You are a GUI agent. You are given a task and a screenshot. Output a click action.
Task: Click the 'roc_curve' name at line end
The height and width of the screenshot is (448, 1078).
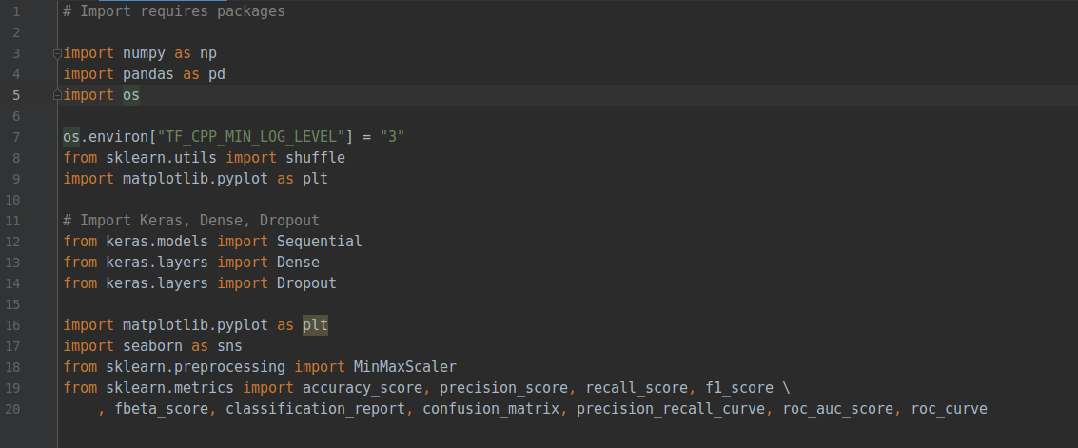coord(949,409)
